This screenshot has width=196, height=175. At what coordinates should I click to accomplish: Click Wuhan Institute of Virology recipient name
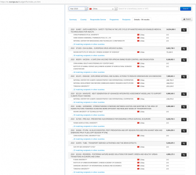96,52
